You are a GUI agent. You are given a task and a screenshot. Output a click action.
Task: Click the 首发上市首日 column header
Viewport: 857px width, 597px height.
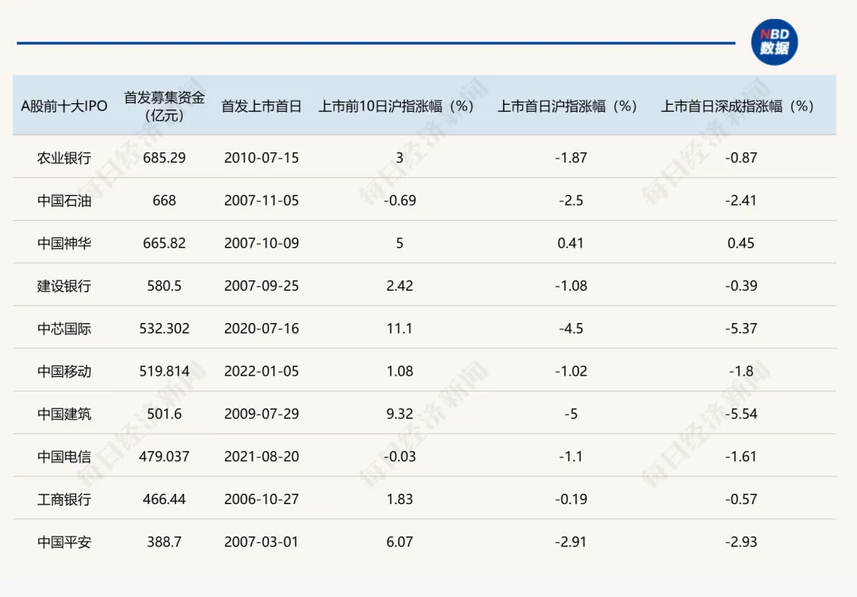click(261, 106)
